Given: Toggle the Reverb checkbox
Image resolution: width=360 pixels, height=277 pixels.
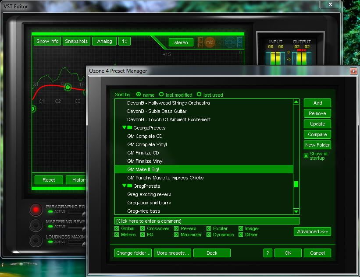Looking at the screenshot, I should (176, 228).
